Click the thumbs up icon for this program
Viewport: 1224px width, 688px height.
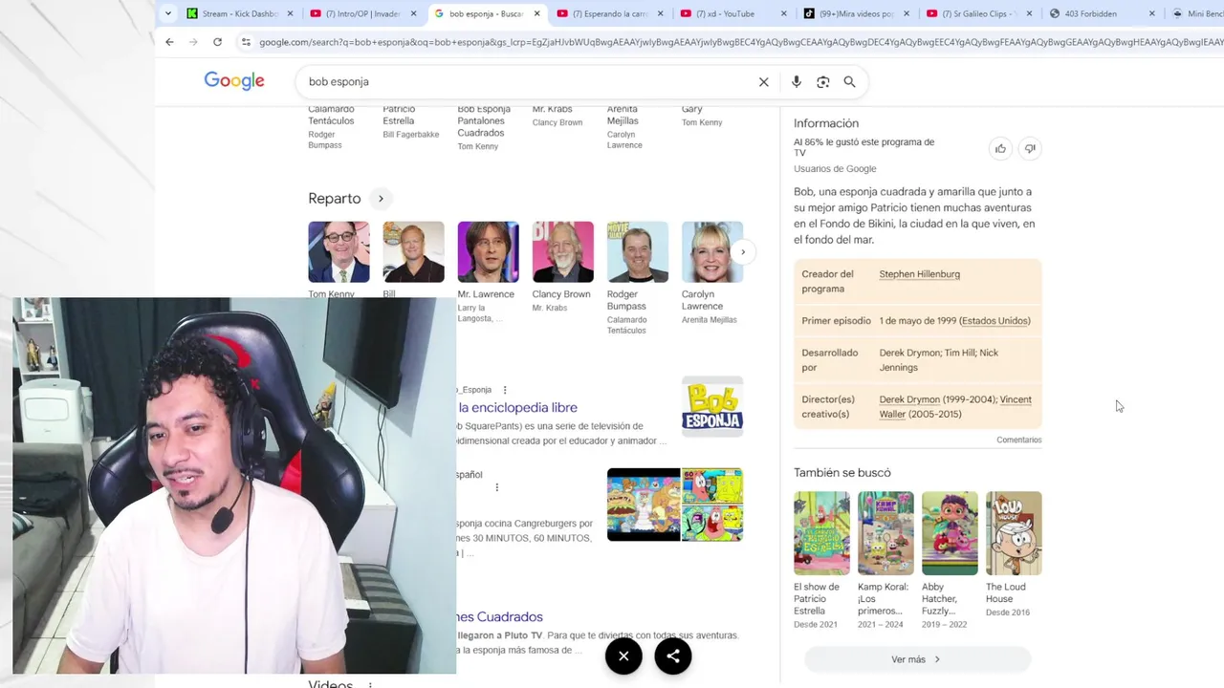point(1000,148)
